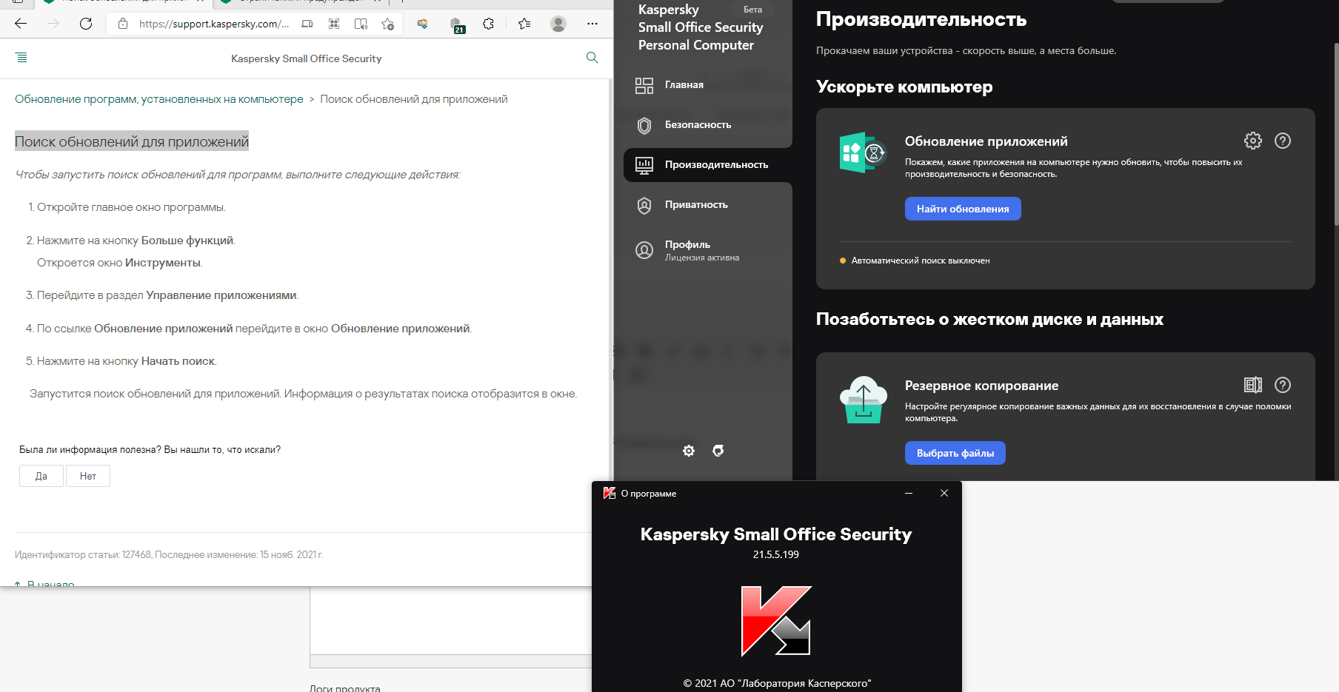Click the Главная dashboard icon
The width and height of the screenshot is (1339, 692).
point(644,85)
